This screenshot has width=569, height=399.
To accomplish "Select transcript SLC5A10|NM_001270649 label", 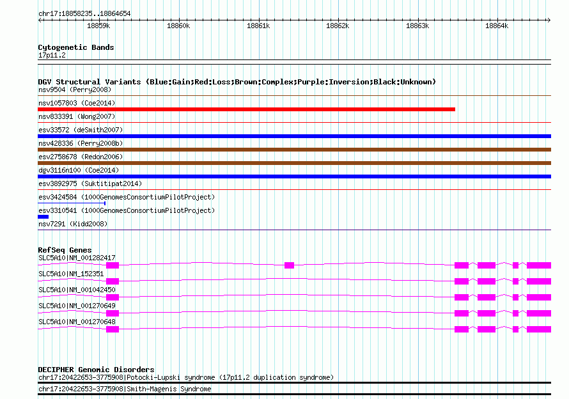I will pyautogui.click(x=77, y=306).
